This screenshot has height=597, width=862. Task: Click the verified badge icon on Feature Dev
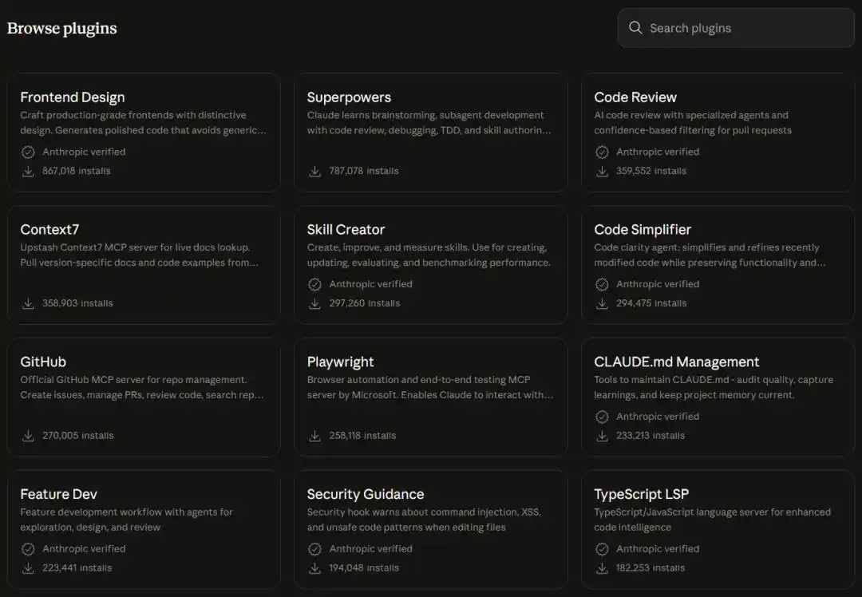pos(28,548)
